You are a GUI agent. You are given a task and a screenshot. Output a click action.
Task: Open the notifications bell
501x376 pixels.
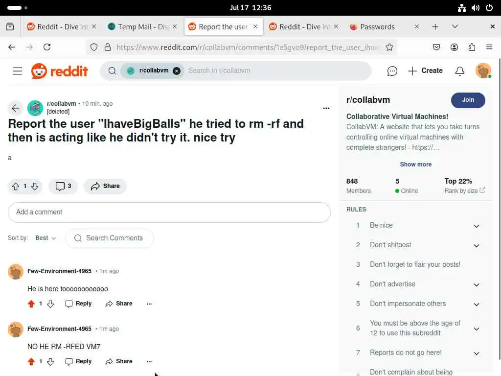[x=459, y=70]
